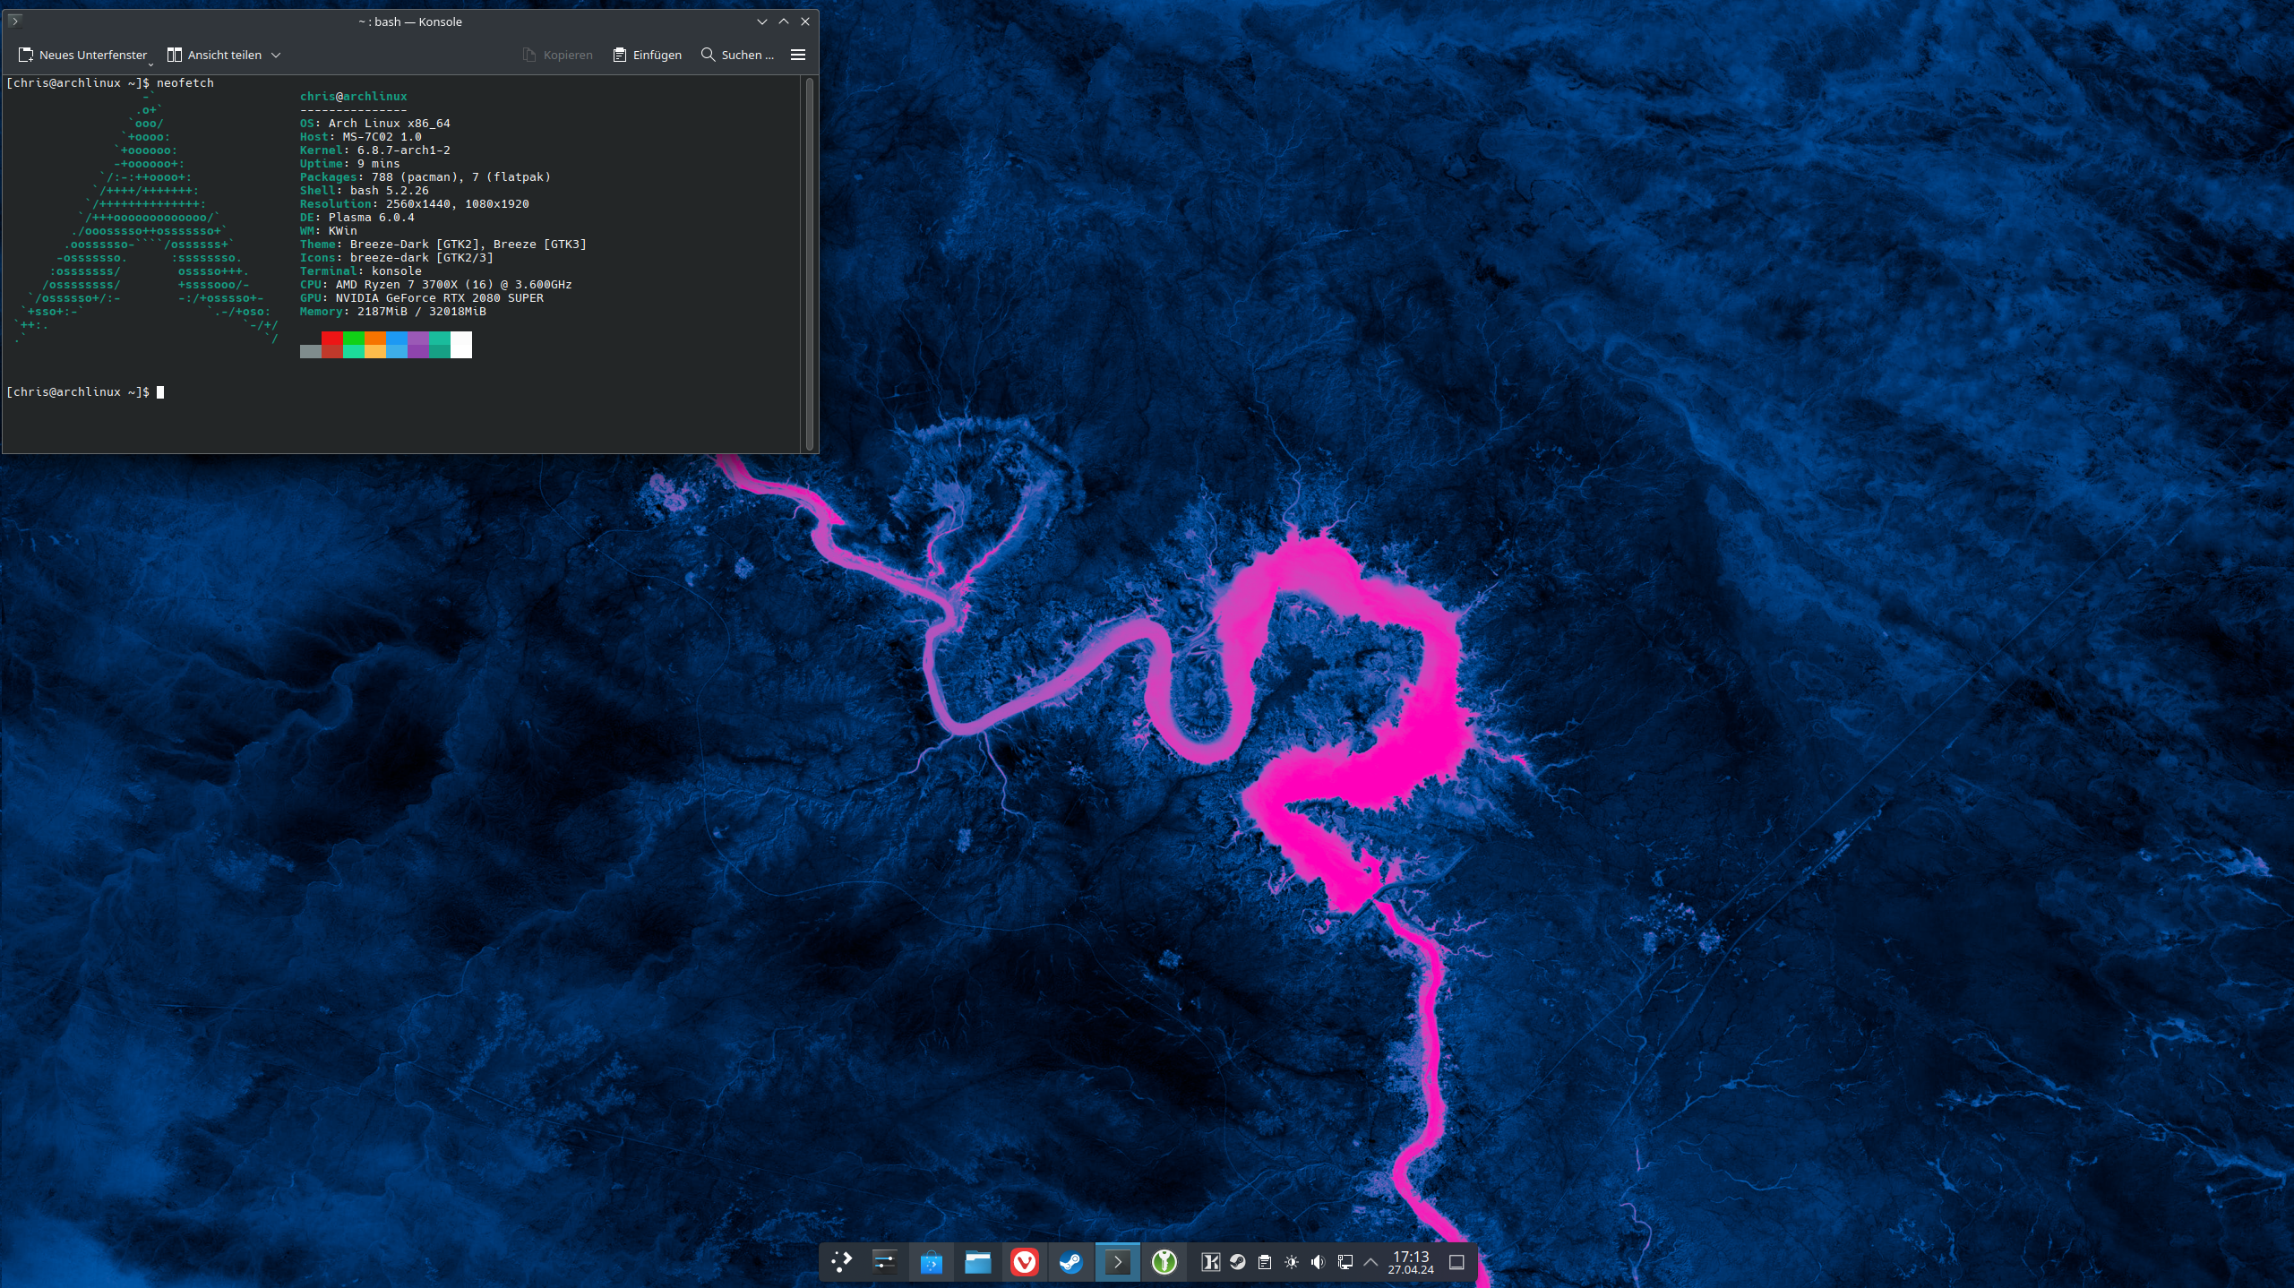
Task: Open the KeePassXC taskbar entry
Action: click(x=1164, y=1262)
